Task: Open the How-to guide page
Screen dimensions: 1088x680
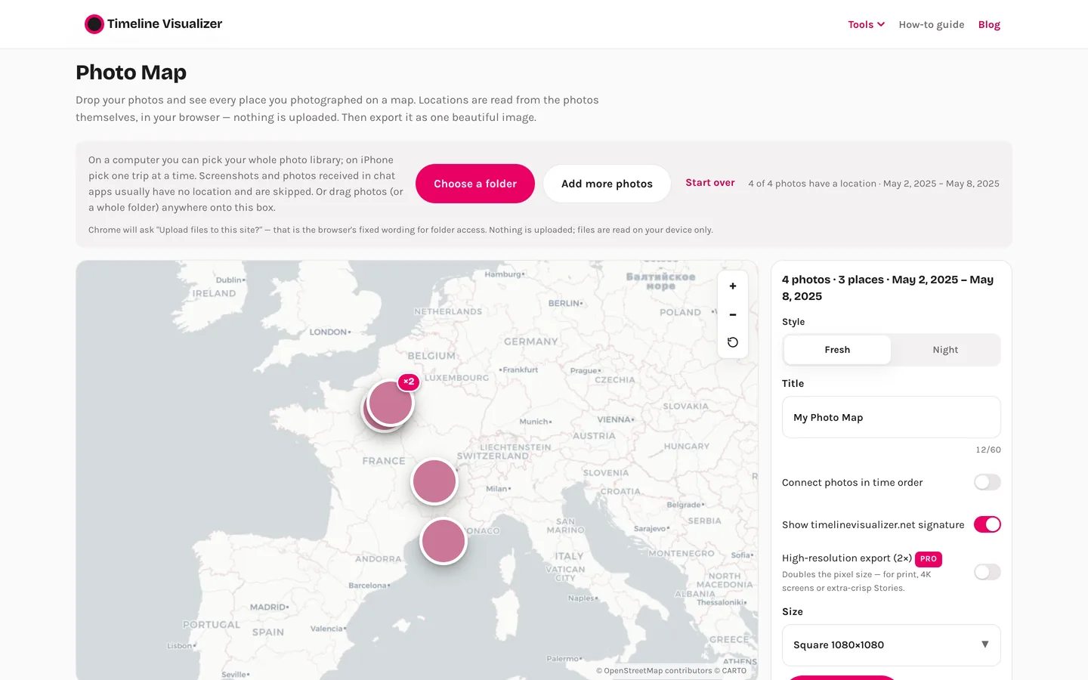Action: point(932,24)
